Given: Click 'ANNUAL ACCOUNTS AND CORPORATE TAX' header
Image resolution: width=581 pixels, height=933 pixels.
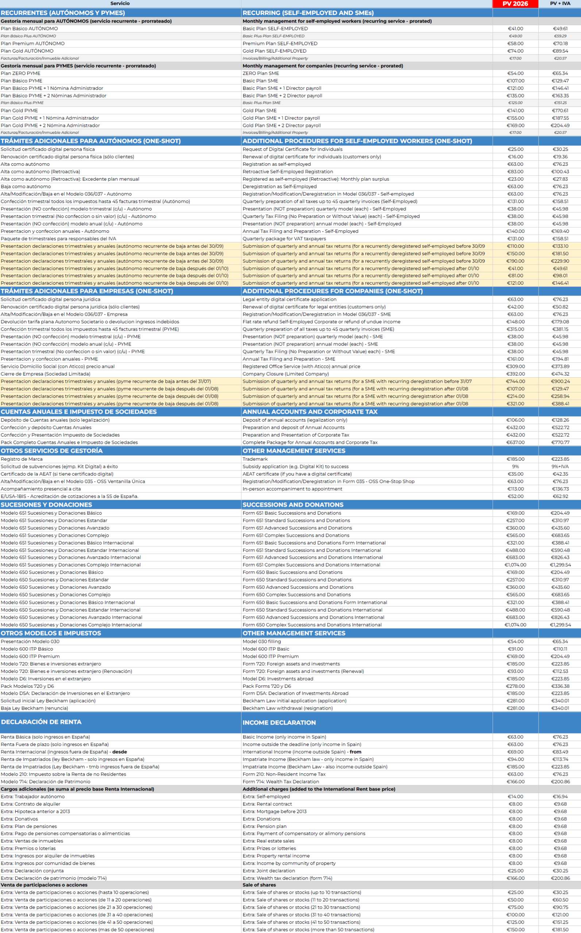Looking at the screenshot, I should (310, 411).
